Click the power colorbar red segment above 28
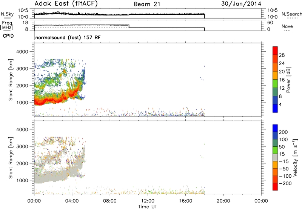 275,51
